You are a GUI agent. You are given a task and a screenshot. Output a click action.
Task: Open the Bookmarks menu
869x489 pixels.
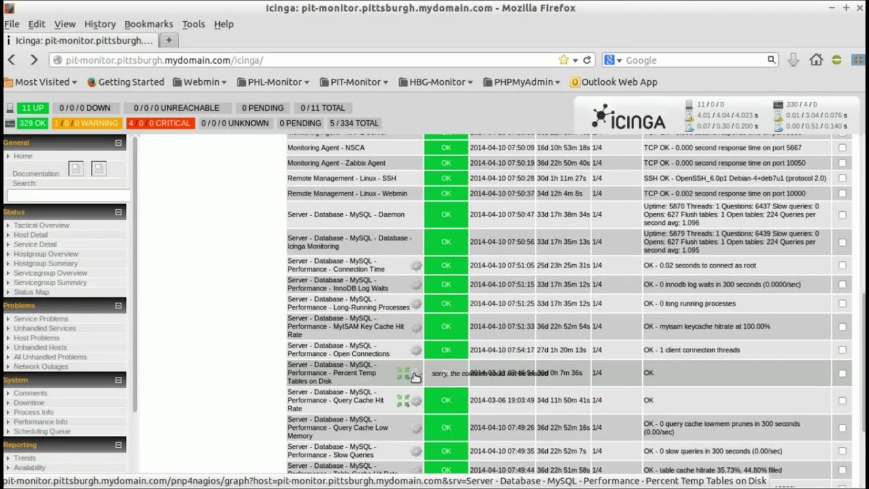tap(149, 24)
